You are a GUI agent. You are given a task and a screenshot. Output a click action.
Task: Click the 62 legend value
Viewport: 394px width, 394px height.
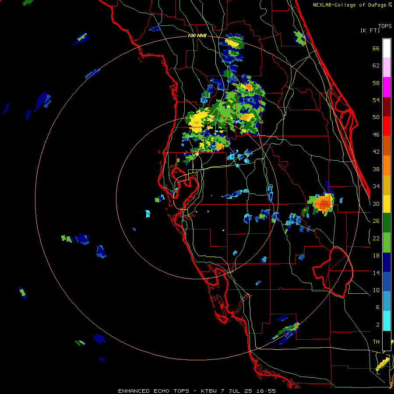coord(376,66)
